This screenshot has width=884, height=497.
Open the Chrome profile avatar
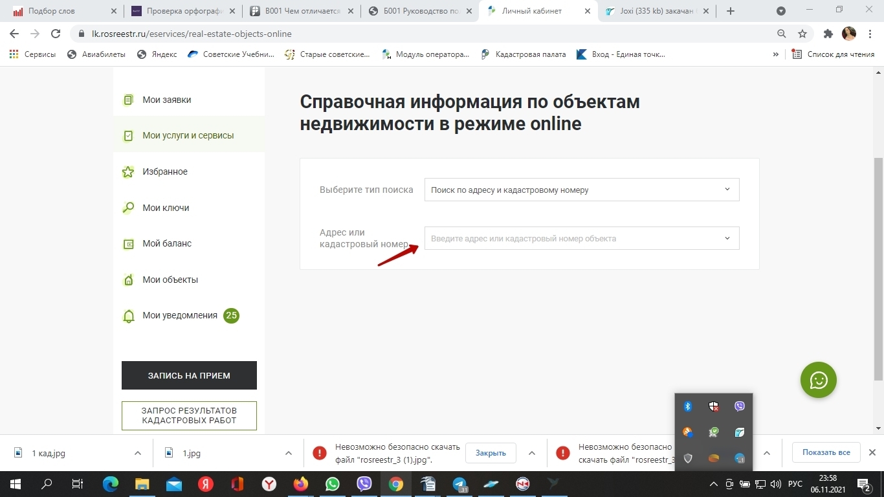coord(848,34)
